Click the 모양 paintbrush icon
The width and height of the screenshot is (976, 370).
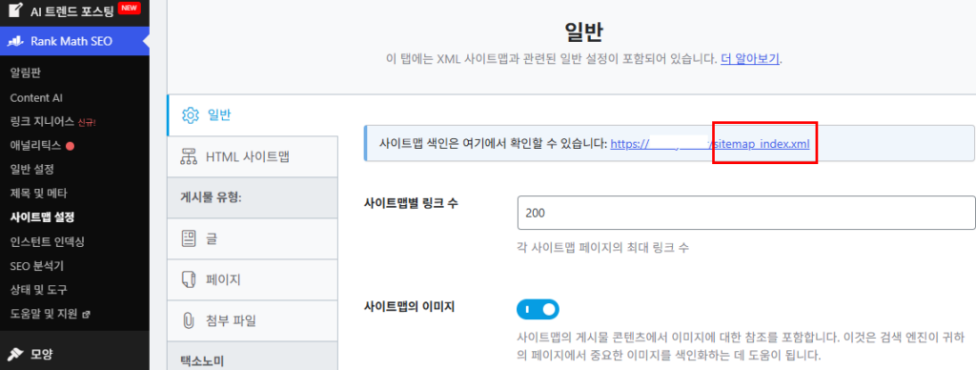[15, 355]
